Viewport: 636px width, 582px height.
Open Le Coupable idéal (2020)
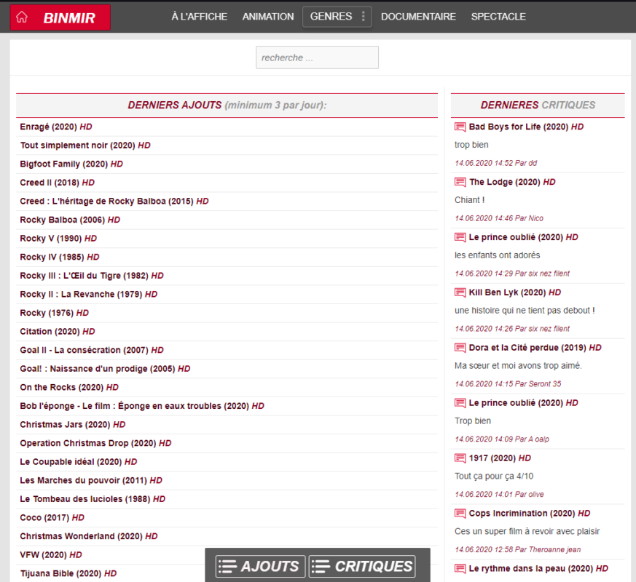[79, 462]
